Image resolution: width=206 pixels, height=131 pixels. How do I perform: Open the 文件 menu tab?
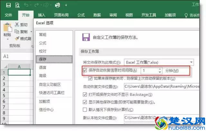coord(8,15)
